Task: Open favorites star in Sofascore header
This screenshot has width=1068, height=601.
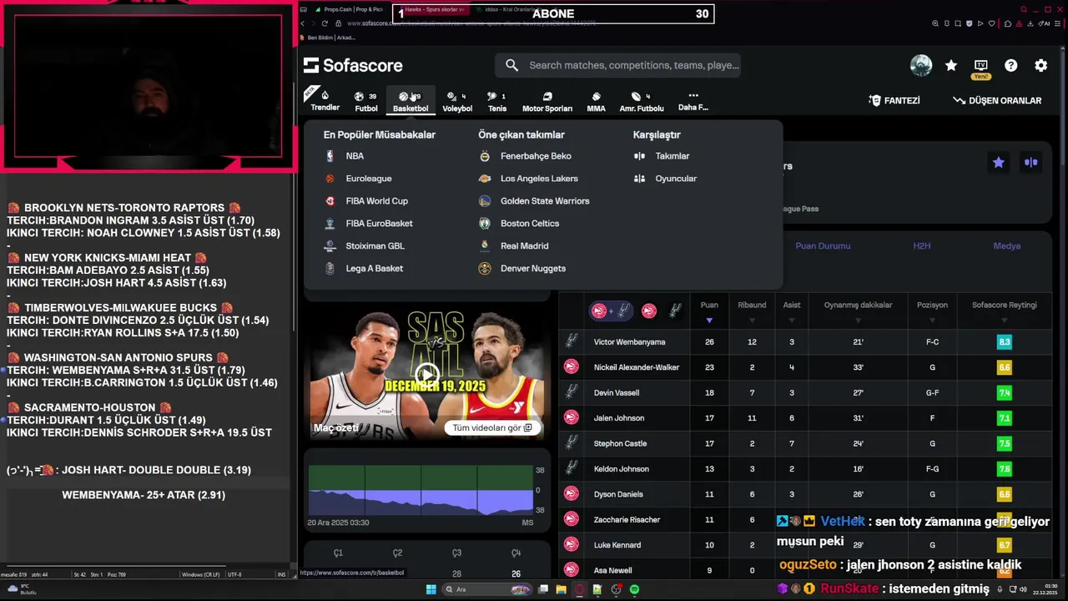Action: [x=951, y=65]
